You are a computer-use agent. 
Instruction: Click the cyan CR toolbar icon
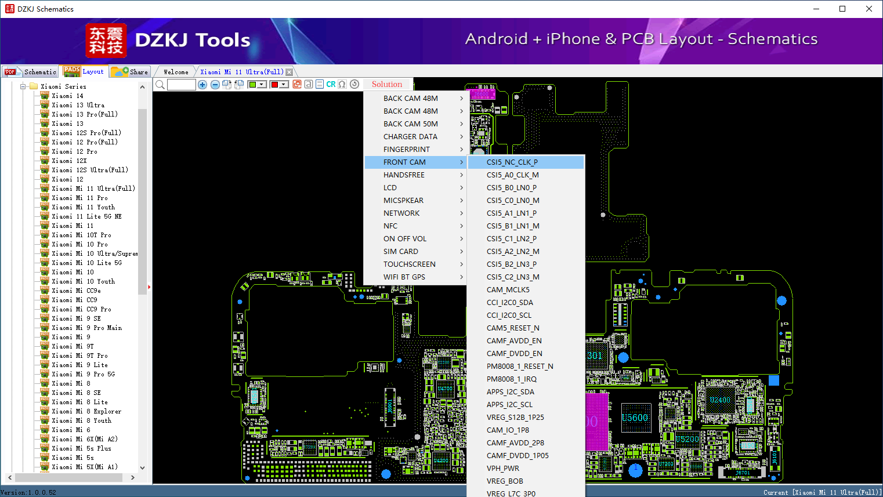click(x=331, y=85)
